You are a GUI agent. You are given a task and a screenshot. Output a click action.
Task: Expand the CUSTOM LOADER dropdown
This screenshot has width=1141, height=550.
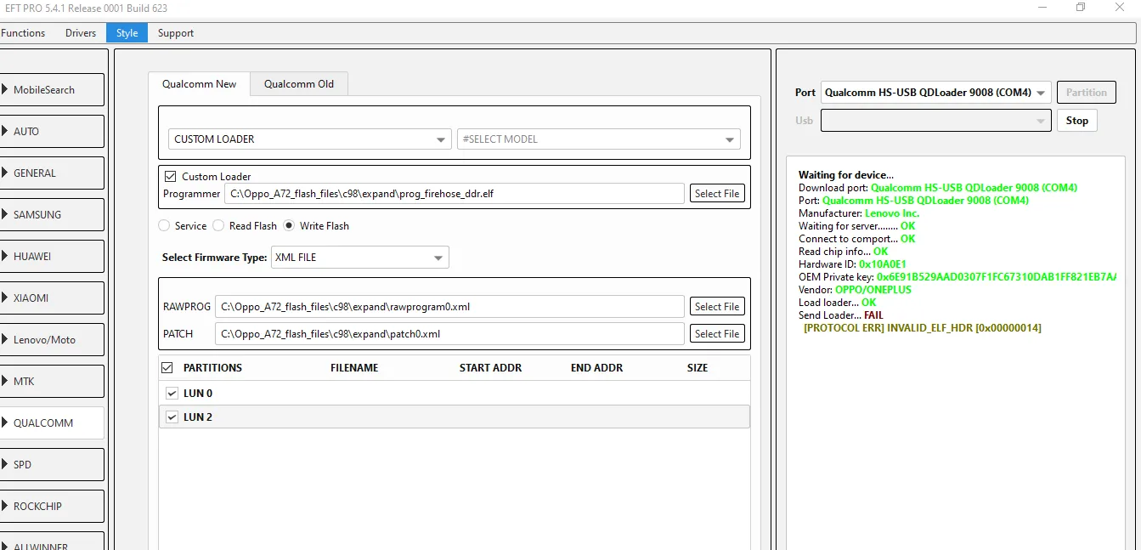(309, 139)
